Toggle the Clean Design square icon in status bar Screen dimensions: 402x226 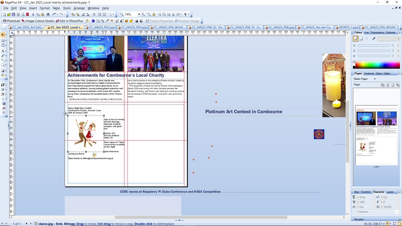click(395, 223)
